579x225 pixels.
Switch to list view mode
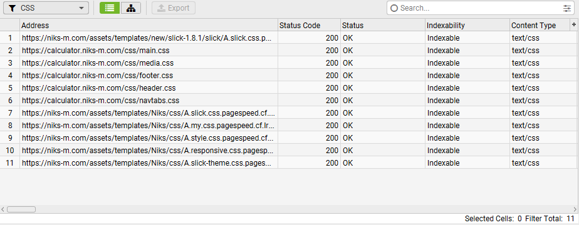pyautogui.click(x=110, y=8)
